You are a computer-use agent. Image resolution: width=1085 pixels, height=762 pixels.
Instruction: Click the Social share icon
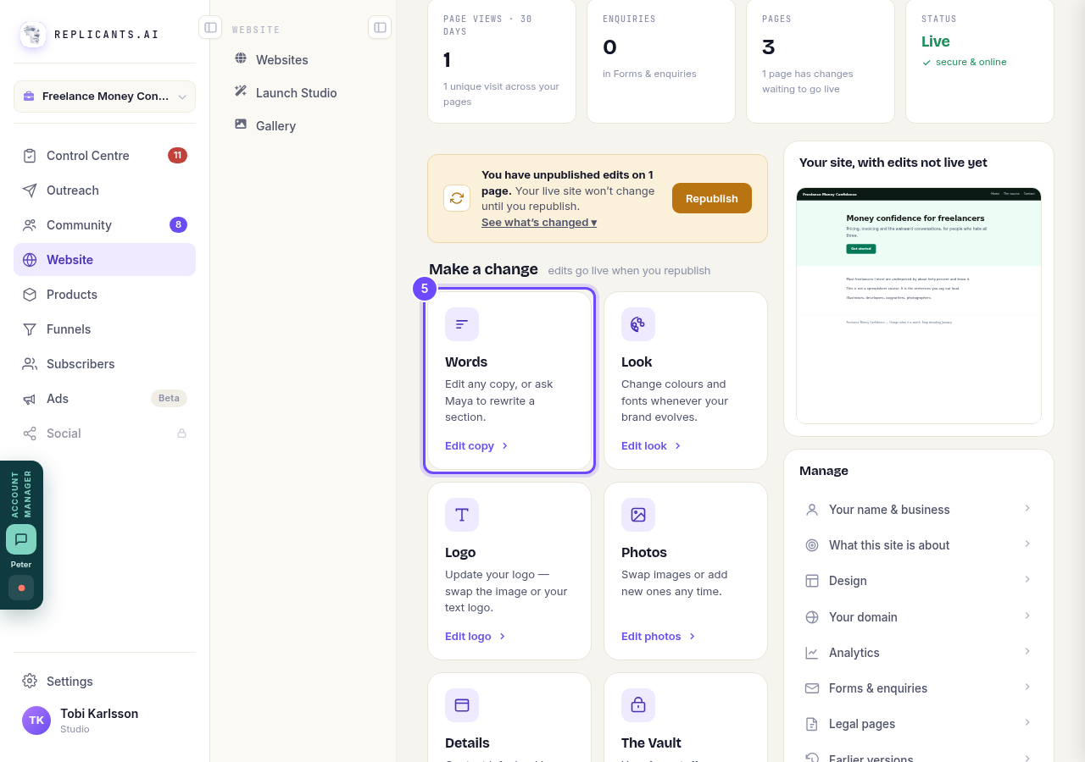tap(30, 433)
